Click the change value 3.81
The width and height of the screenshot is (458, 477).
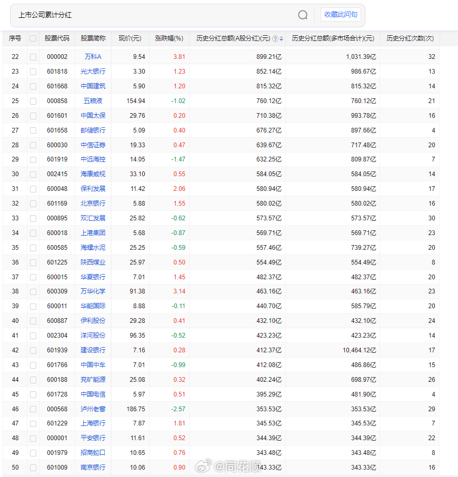(x=179, y=57)
